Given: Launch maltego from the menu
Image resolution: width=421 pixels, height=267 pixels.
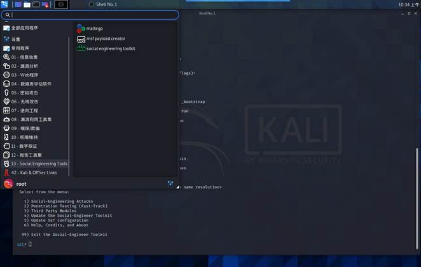Looking at the screenshot, I should tap(90, 29).
